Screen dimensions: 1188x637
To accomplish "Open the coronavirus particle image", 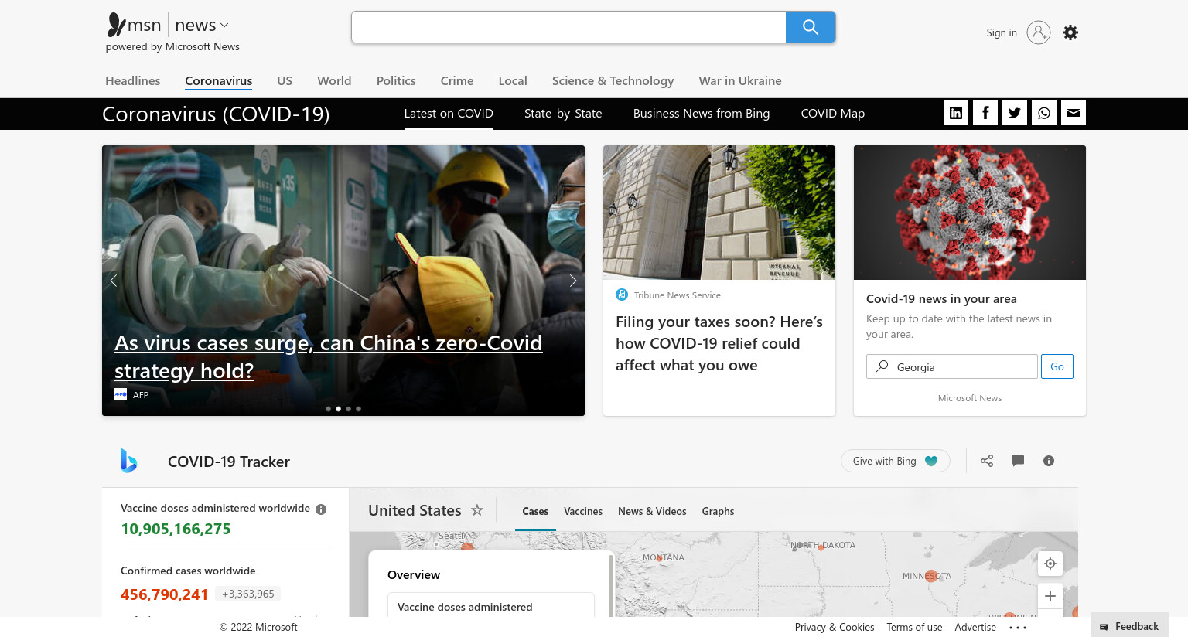I will [x=970, y=213].
